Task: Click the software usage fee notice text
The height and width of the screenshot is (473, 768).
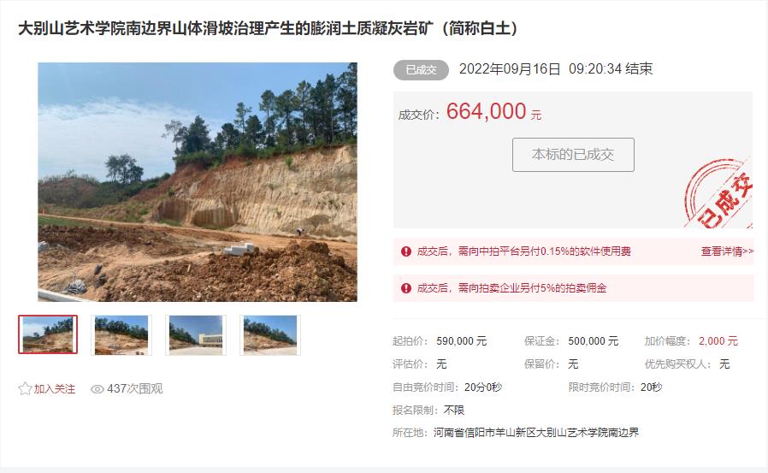Action: click(523, 251)
